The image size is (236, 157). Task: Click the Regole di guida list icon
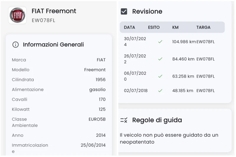coord(124,120)
